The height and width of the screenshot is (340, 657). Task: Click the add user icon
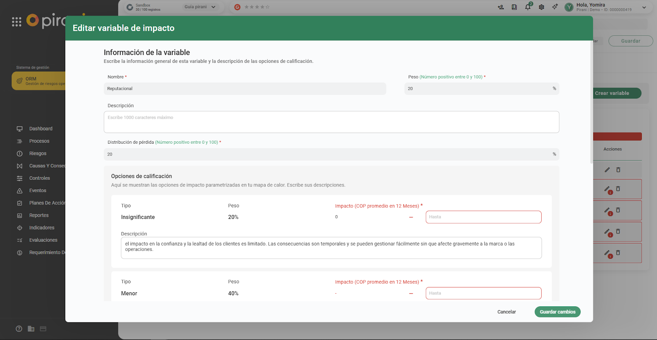[501, 7]
